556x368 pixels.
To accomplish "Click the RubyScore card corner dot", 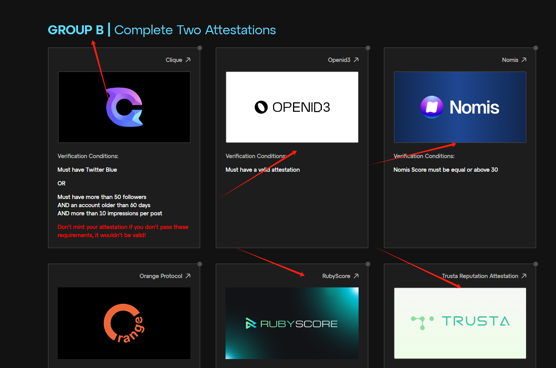I will (368, 264).
